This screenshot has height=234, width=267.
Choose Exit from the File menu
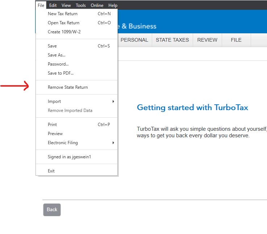(x=77, y=171)
